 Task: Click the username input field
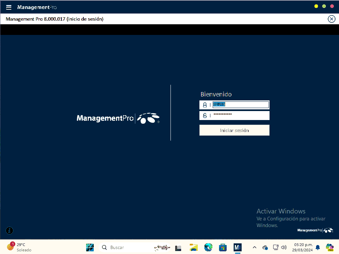click(240, 105)
